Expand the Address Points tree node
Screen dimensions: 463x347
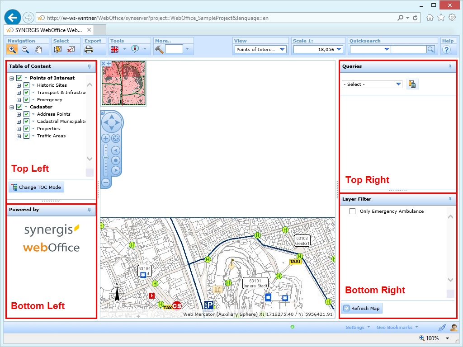tap(19, 114)
